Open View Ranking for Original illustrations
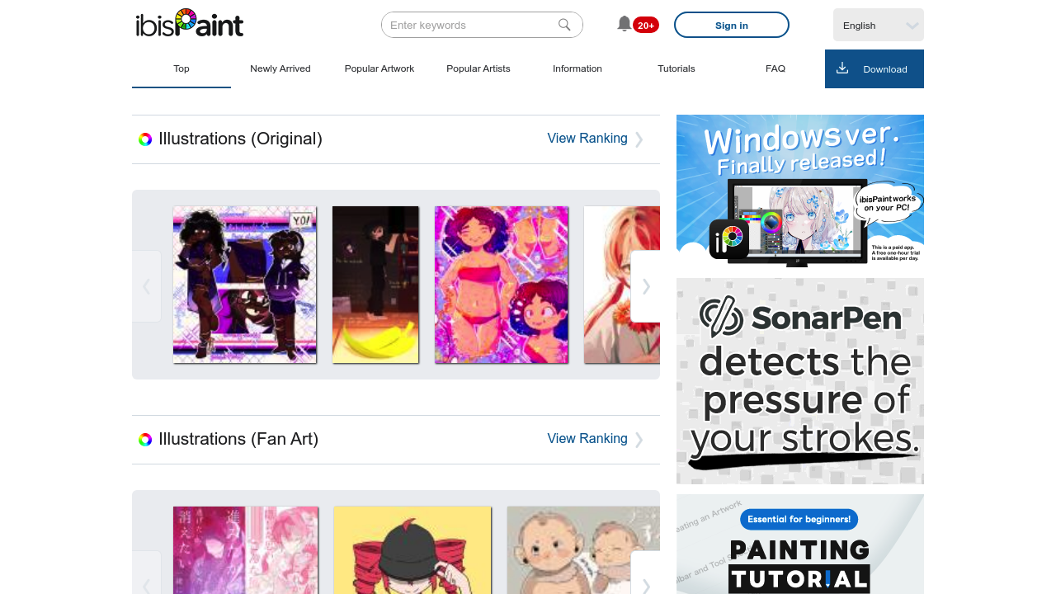The width and height of the screenshot is (1056, 594). 587,139
